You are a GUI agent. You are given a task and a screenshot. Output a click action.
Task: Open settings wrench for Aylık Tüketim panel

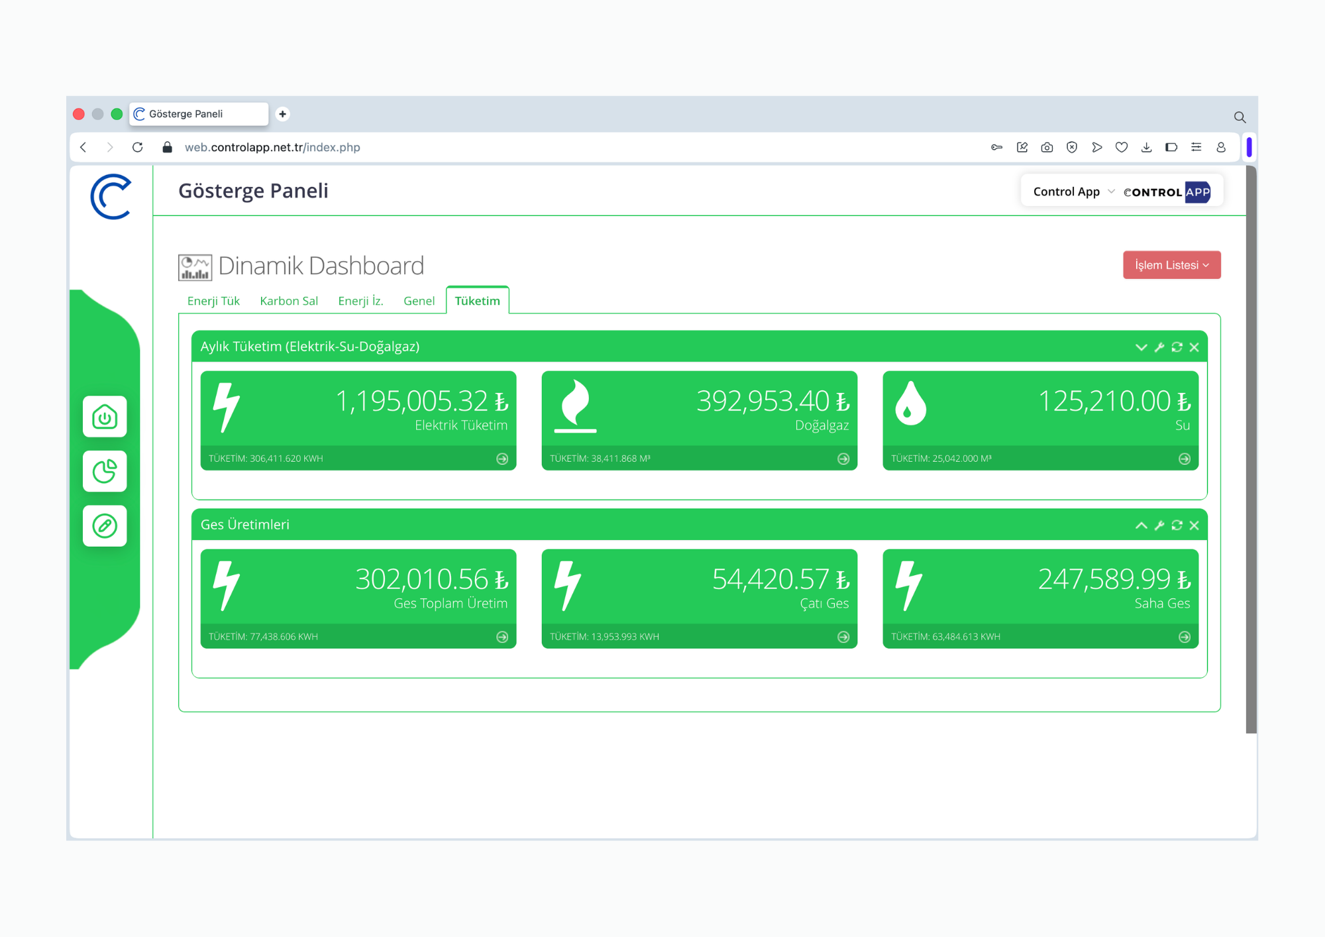(1159, 347)
